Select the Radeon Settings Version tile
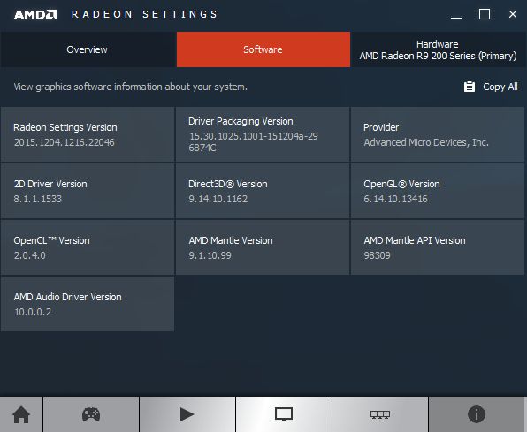The width and height of the screenshot is (527, 432). [88, 134]
